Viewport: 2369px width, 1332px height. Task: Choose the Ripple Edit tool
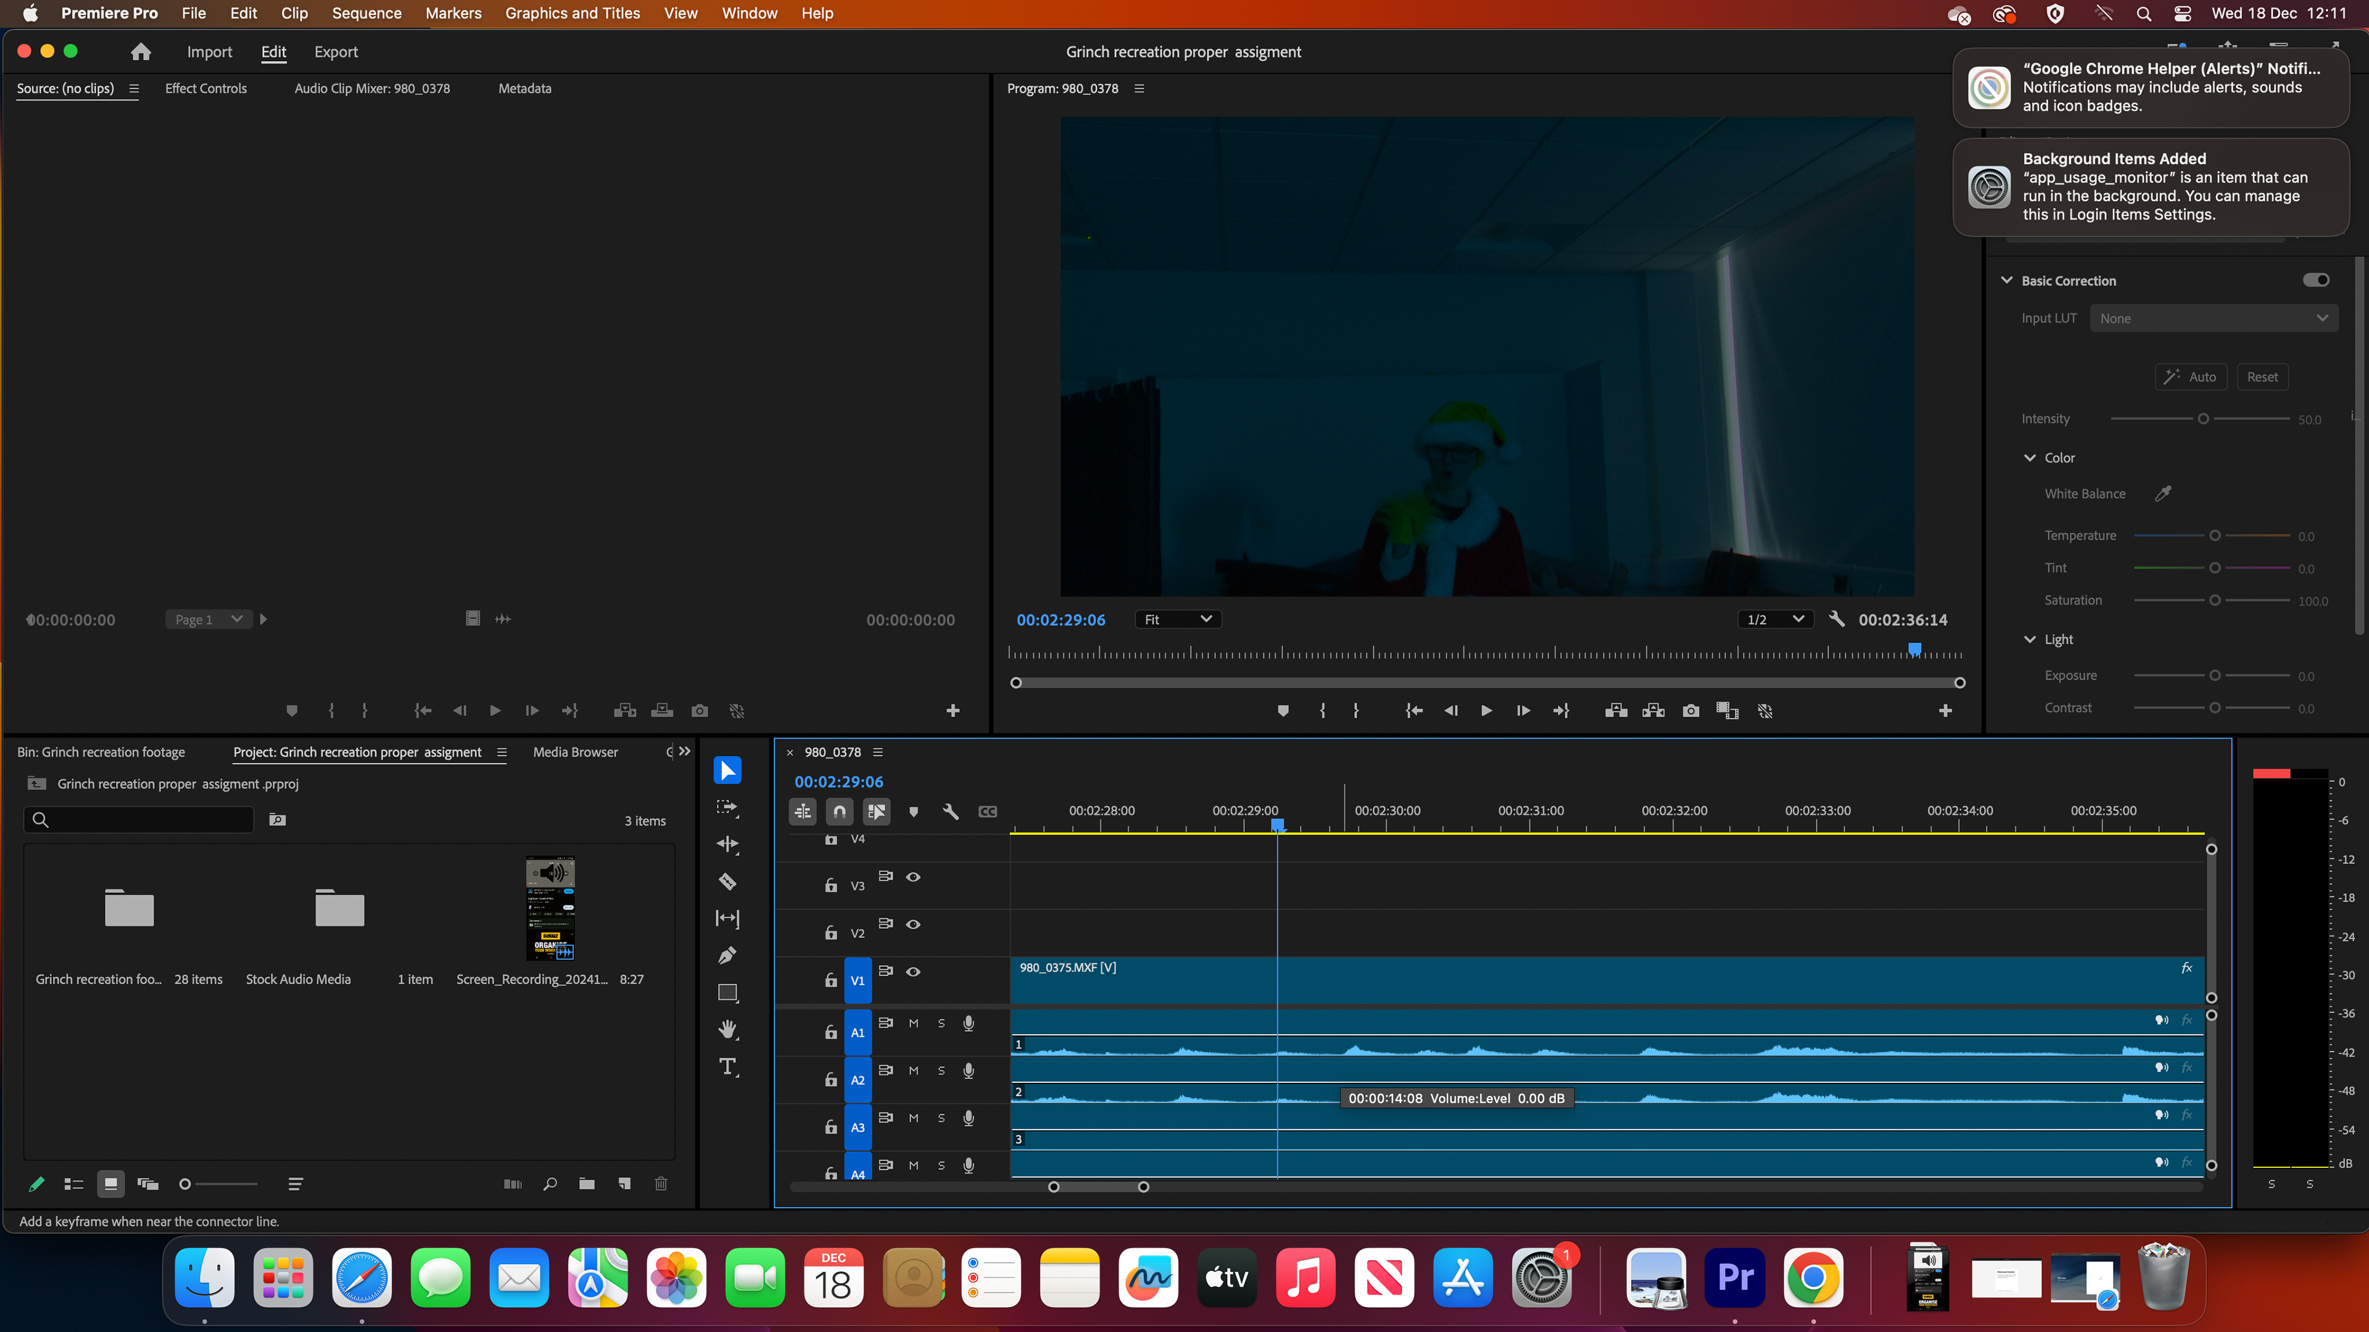(727, 844)
